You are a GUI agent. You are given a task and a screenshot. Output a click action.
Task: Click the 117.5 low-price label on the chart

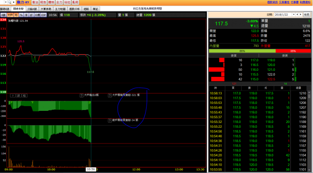click(x=90, y=72)
